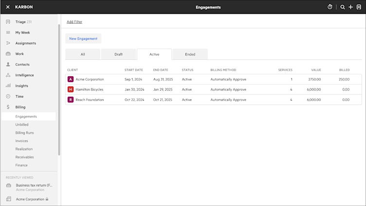Sort by Start Date column header

pos(134,70)
